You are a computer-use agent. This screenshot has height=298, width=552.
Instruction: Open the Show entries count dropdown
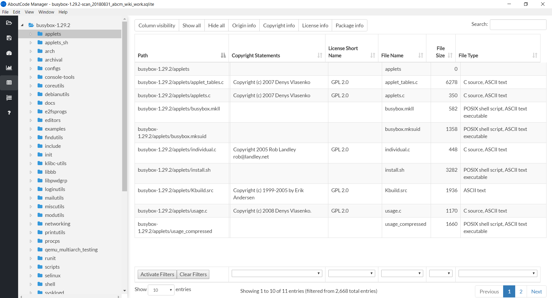click(x=161, y=290)
